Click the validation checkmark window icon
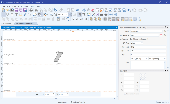This screenshot has height=104, width=170. (x=110, y=10)
